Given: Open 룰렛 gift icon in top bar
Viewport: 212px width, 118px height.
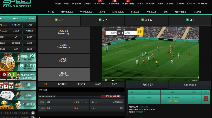Looking at the screenshot, I should (x=158, y=4).
